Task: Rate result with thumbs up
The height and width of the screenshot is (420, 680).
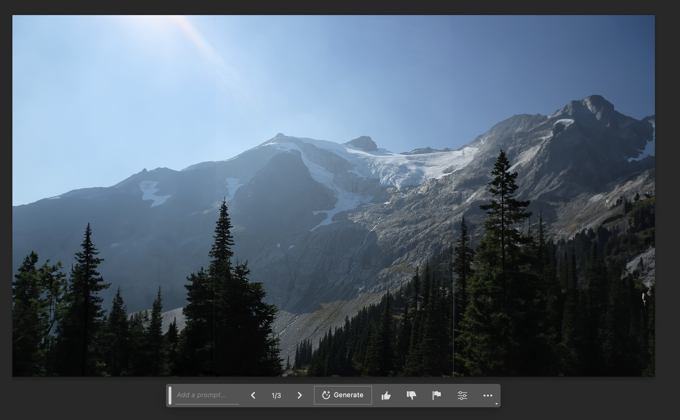Action: pos(386,396)
